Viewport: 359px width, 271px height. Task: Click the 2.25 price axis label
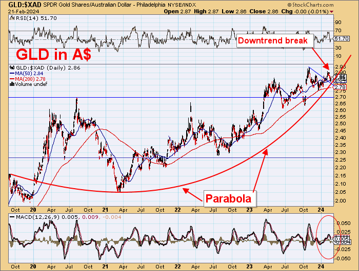tap(340, 160)
